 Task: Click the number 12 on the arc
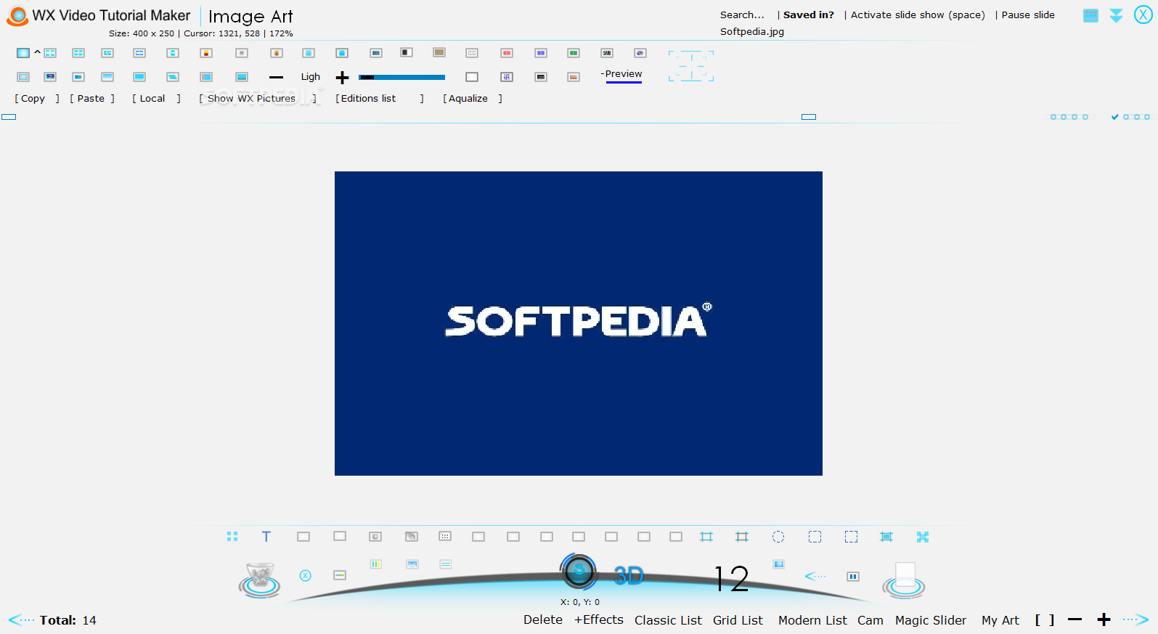pos(731,579)
